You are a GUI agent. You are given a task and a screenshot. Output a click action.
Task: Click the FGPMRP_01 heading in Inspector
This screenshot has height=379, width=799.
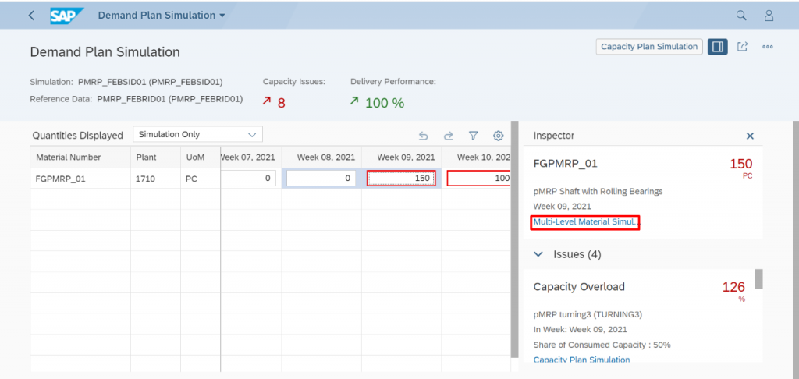click(x=565, y=164)
